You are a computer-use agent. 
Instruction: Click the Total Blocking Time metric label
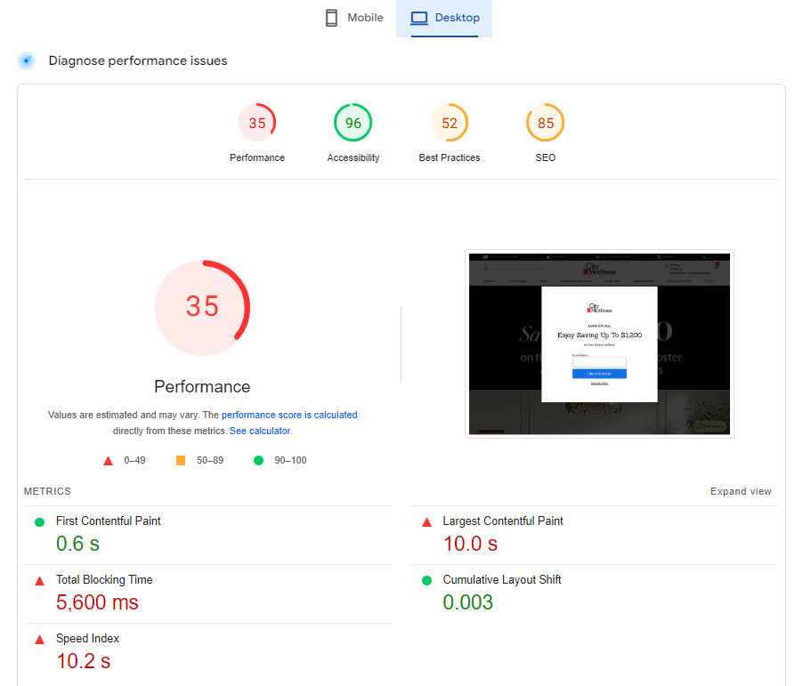[x=104, y=580]
